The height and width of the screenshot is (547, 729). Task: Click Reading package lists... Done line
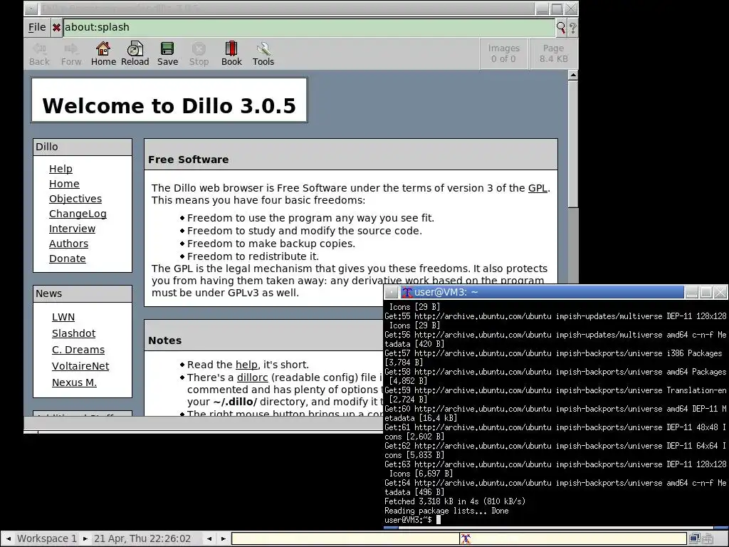click(x=446, y=511)
